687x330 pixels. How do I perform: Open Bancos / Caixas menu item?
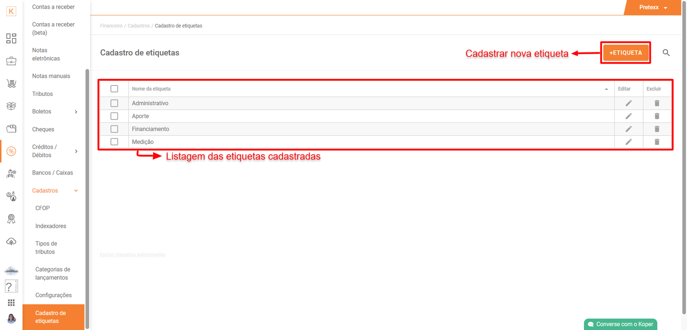pyautogui.click(x=52, y=173)
